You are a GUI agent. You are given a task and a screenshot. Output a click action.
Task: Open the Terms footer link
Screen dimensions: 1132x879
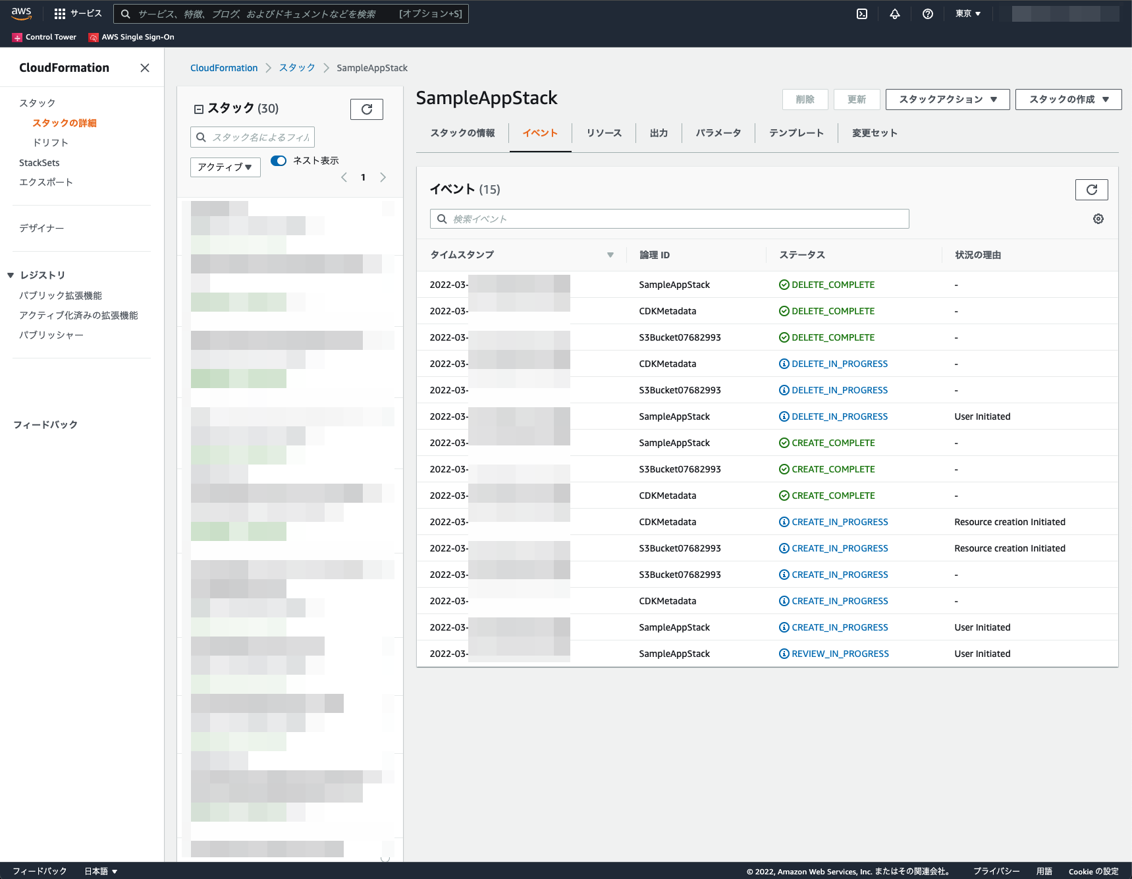point(1044,871)
